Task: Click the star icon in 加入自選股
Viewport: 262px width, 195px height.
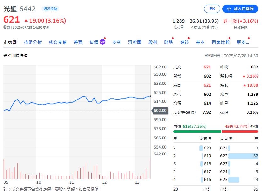Action: pos(229,9)
